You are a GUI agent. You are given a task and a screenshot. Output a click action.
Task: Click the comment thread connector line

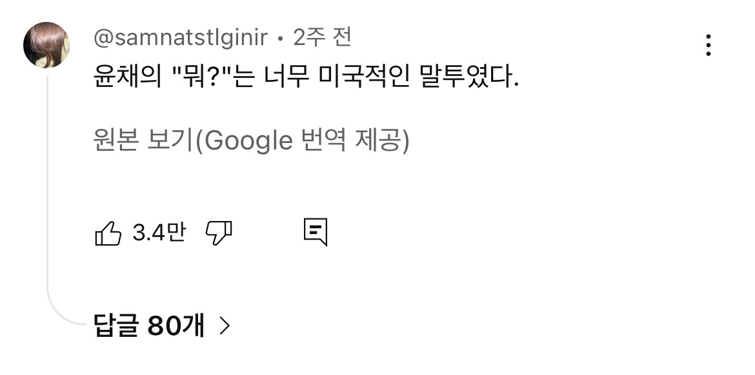(x=48, y=193)
